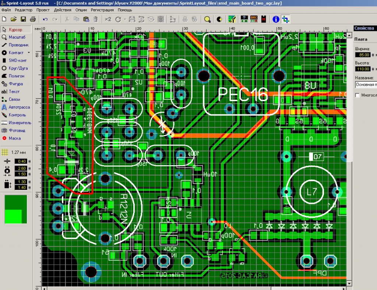Screen dimensions: 377x290
Task: Run the DRC check toolbar icon
Action: 254,19
